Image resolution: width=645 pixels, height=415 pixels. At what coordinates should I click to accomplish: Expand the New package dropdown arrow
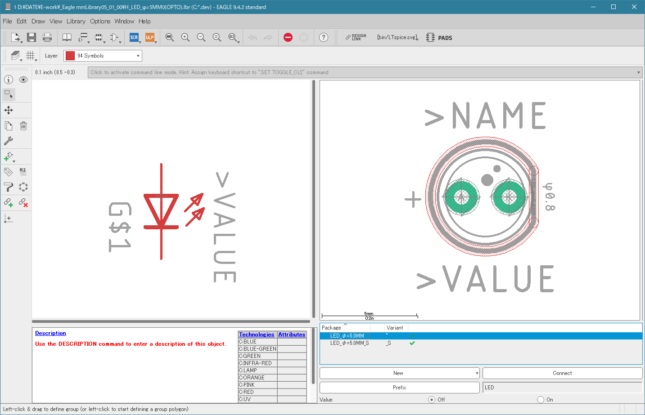click(x=477, y=373)
